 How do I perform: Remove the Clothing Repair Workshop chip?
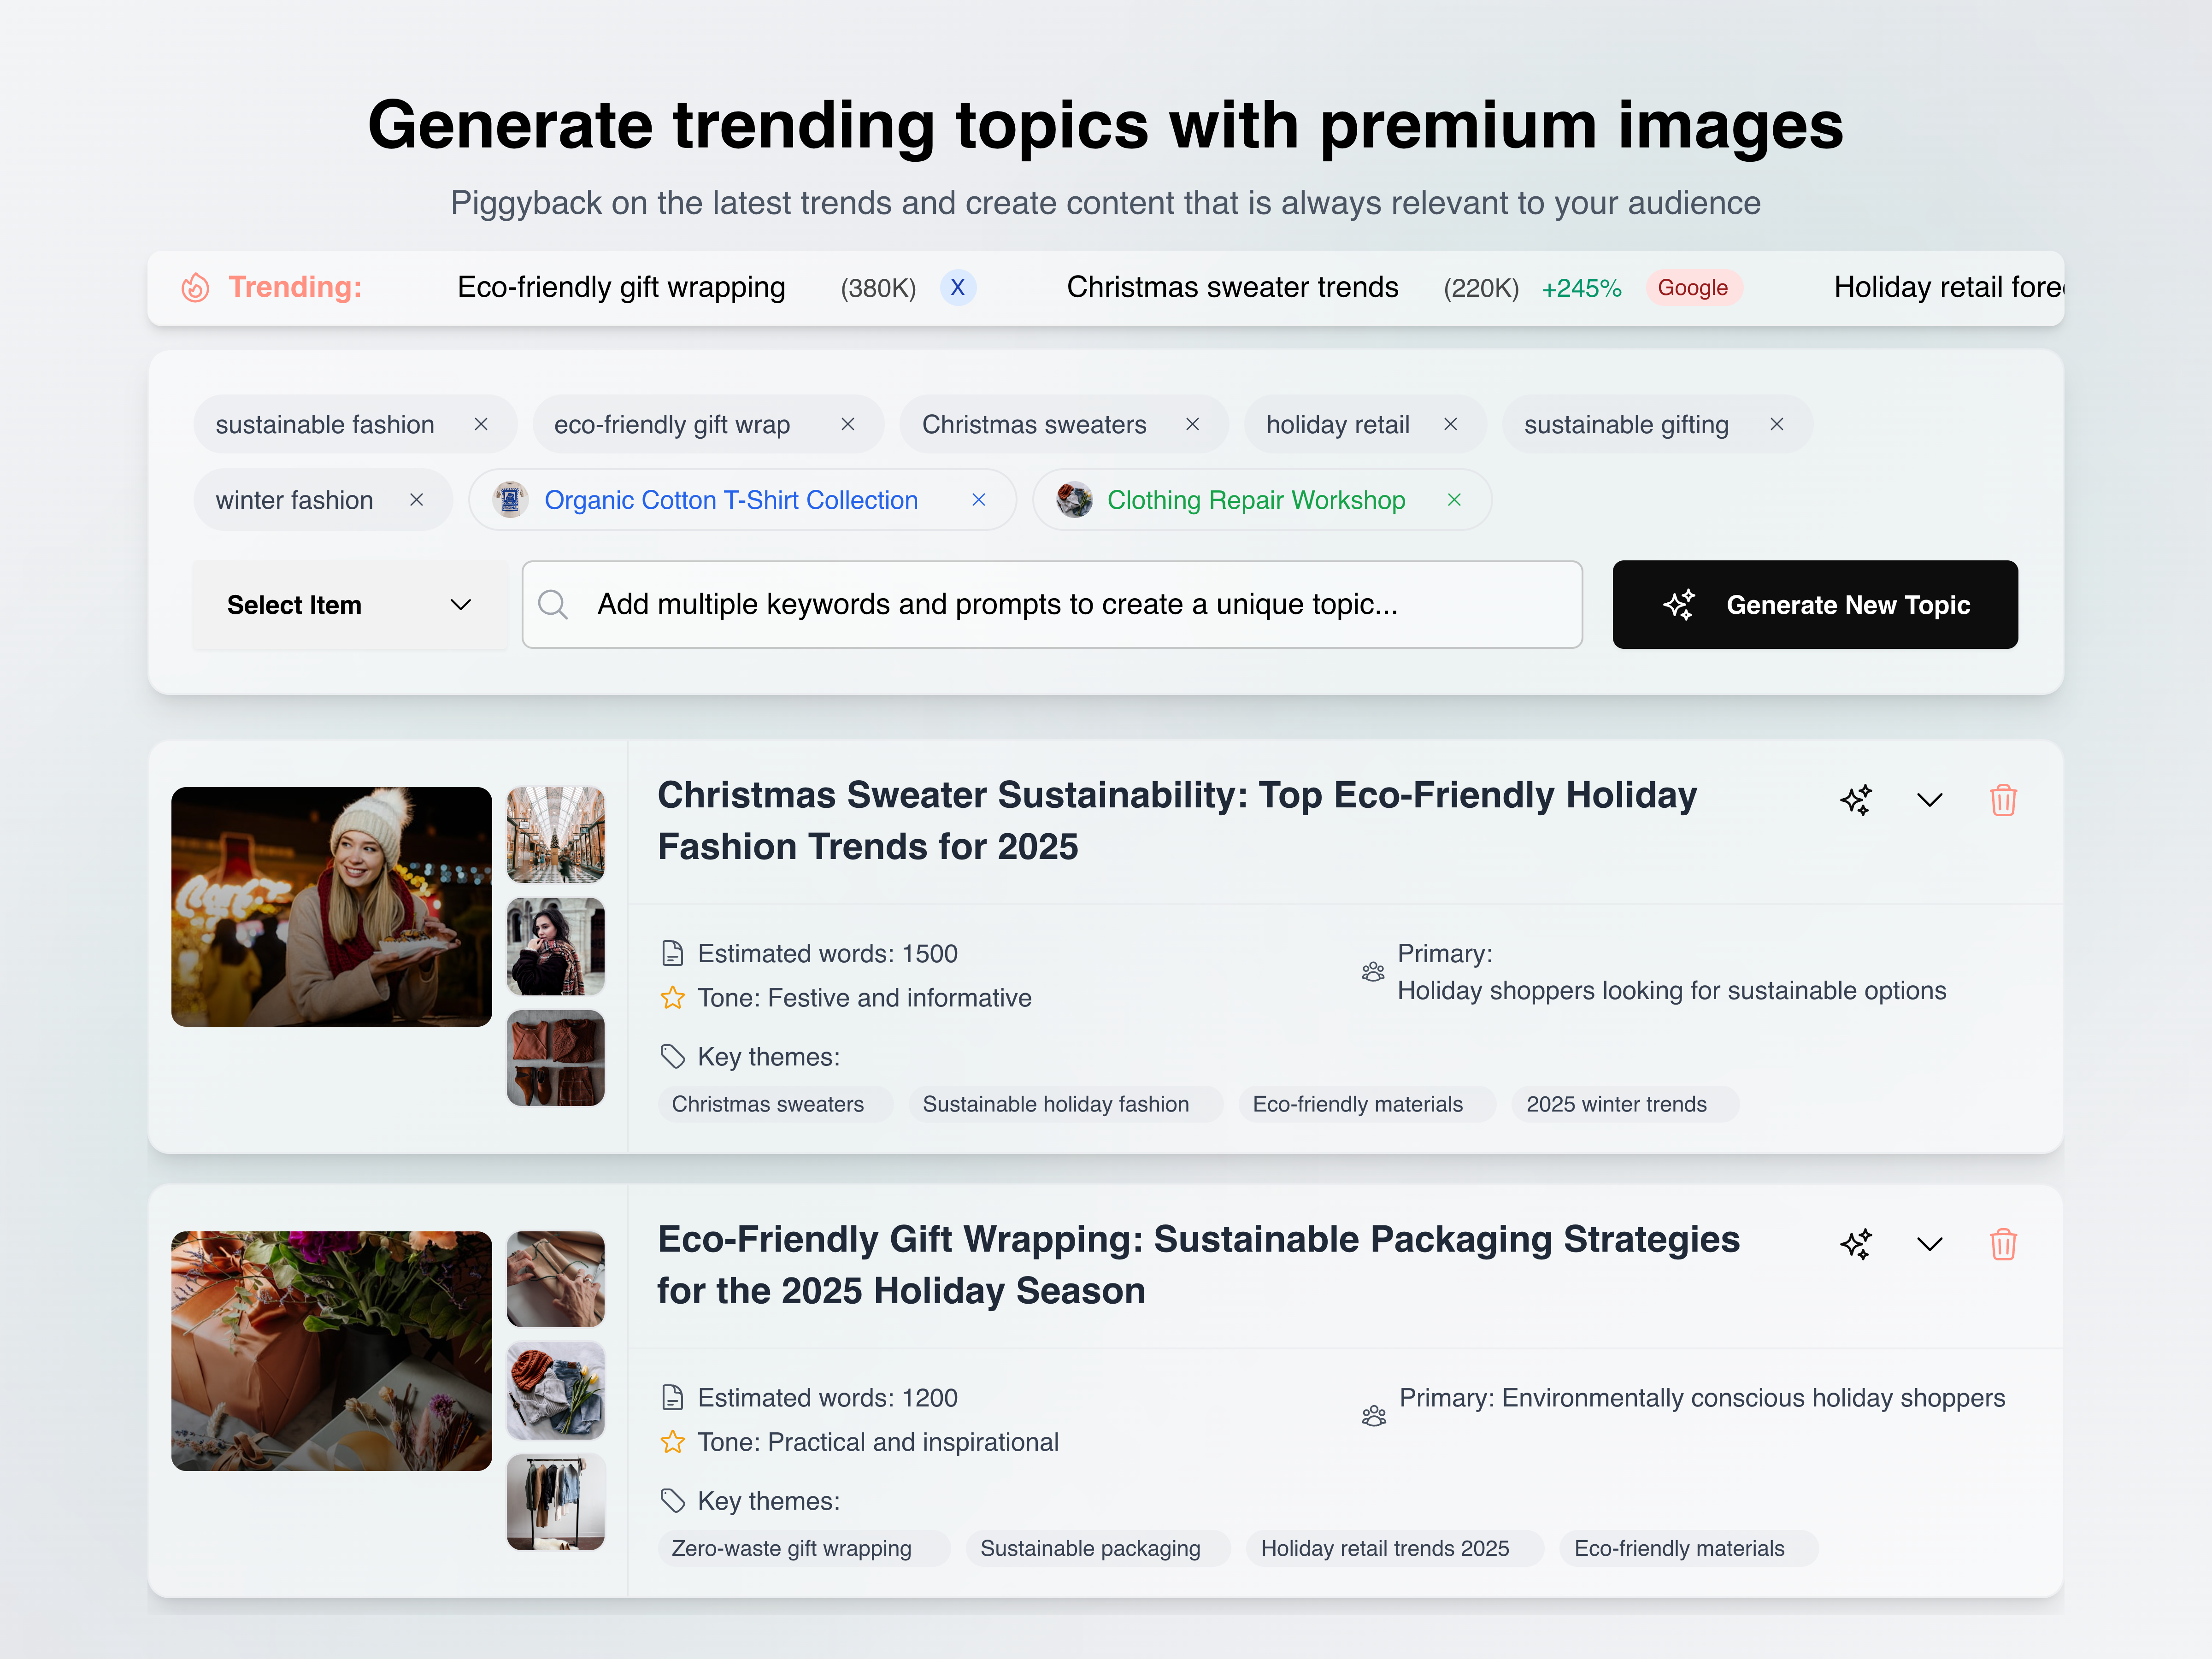pyautogui.click(x=1454, y=499)
